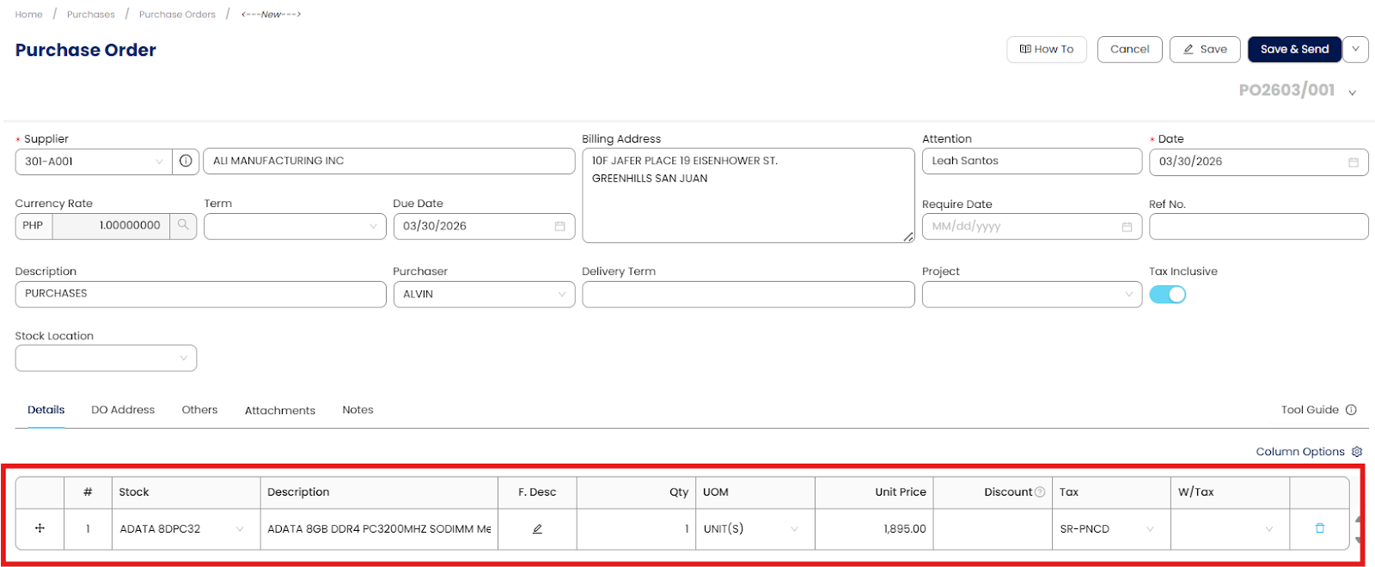Click the Delivery Term input field

point(749,294)
